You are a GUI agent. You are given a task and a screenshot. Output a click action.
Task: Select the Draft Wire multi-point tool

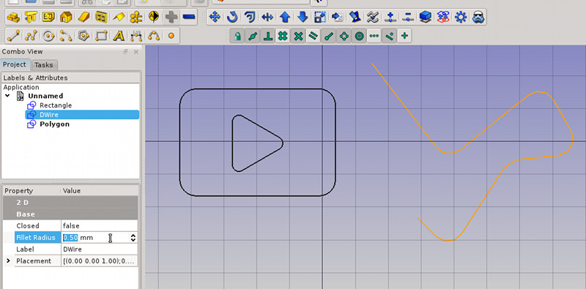31,36
